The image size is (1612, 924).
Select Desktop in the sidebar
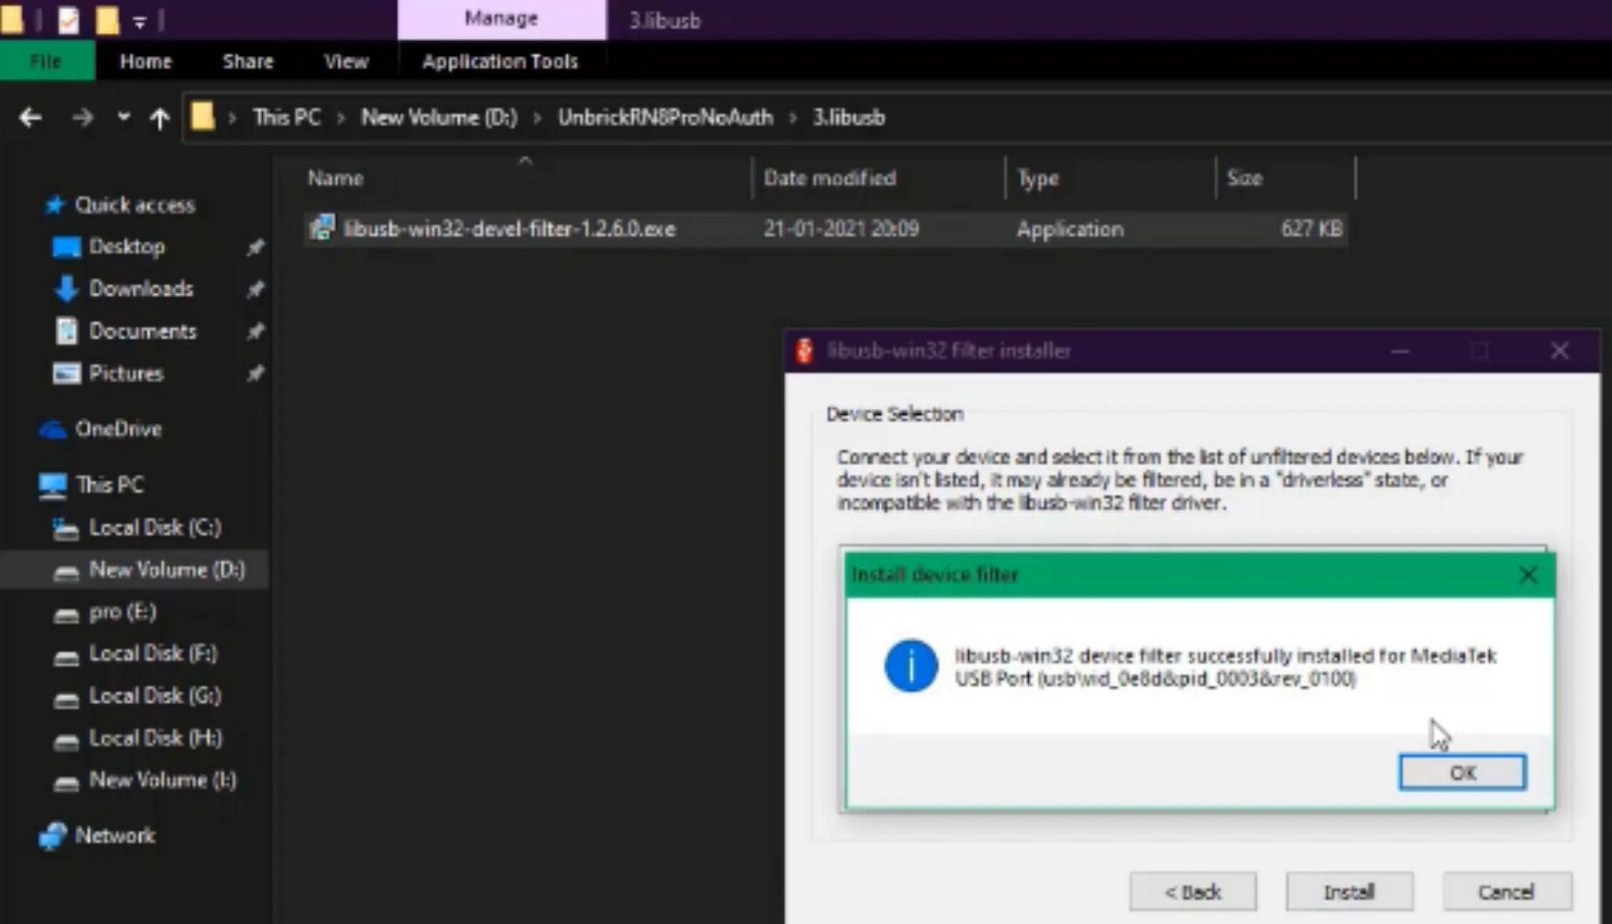126,246
